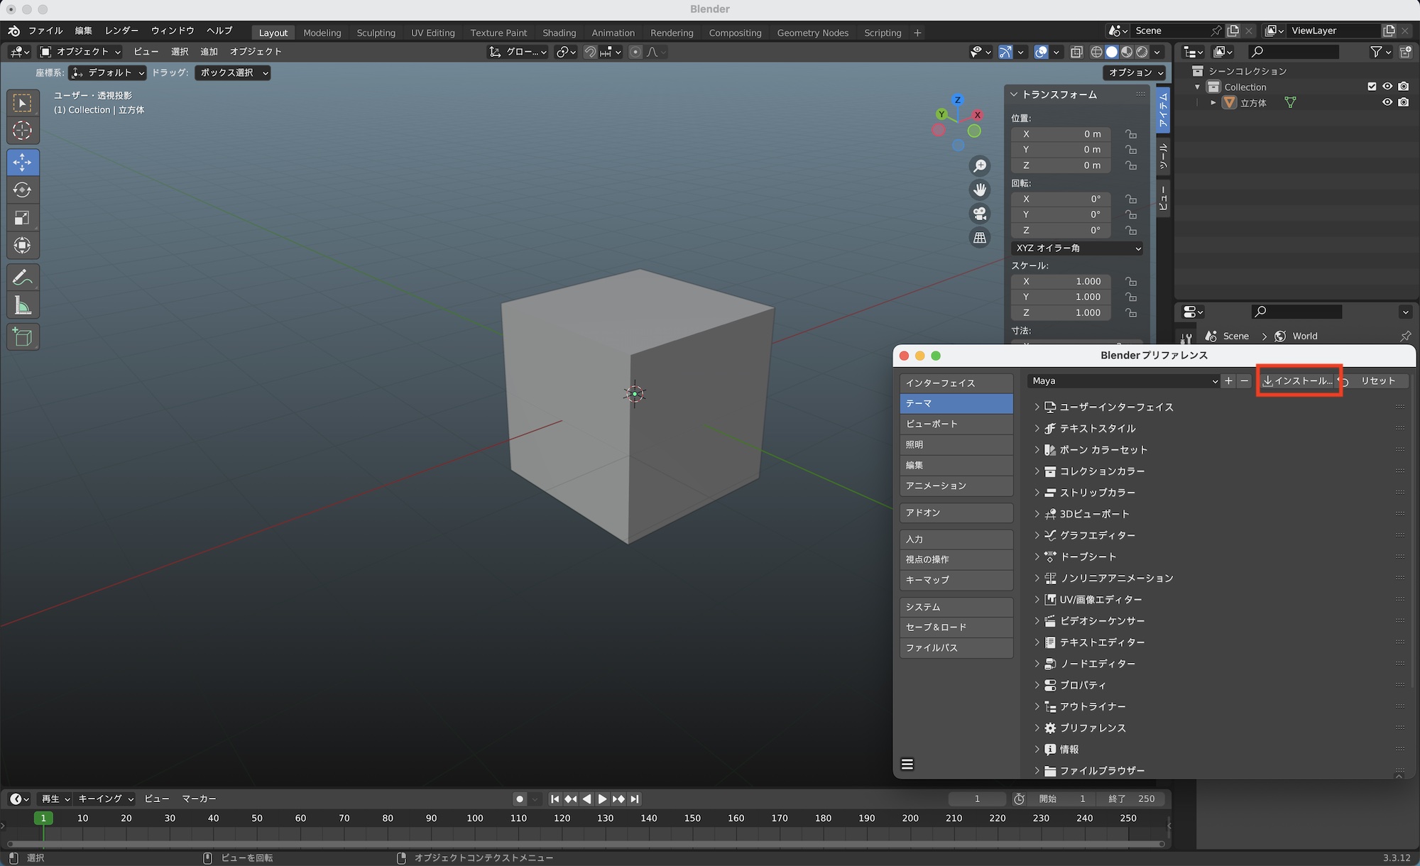Click the インストール... button
This screenshot has width=1420, height=866.
click(x=1298, y=381)
